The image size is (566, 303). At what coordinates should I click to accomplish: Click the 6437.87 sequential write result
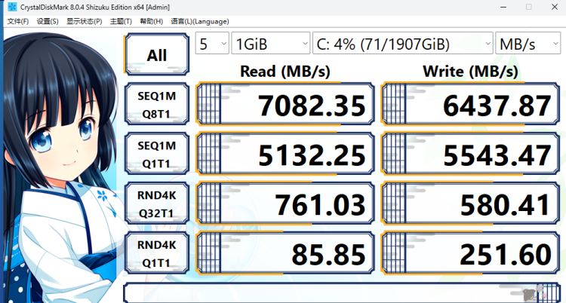(471, 104)
